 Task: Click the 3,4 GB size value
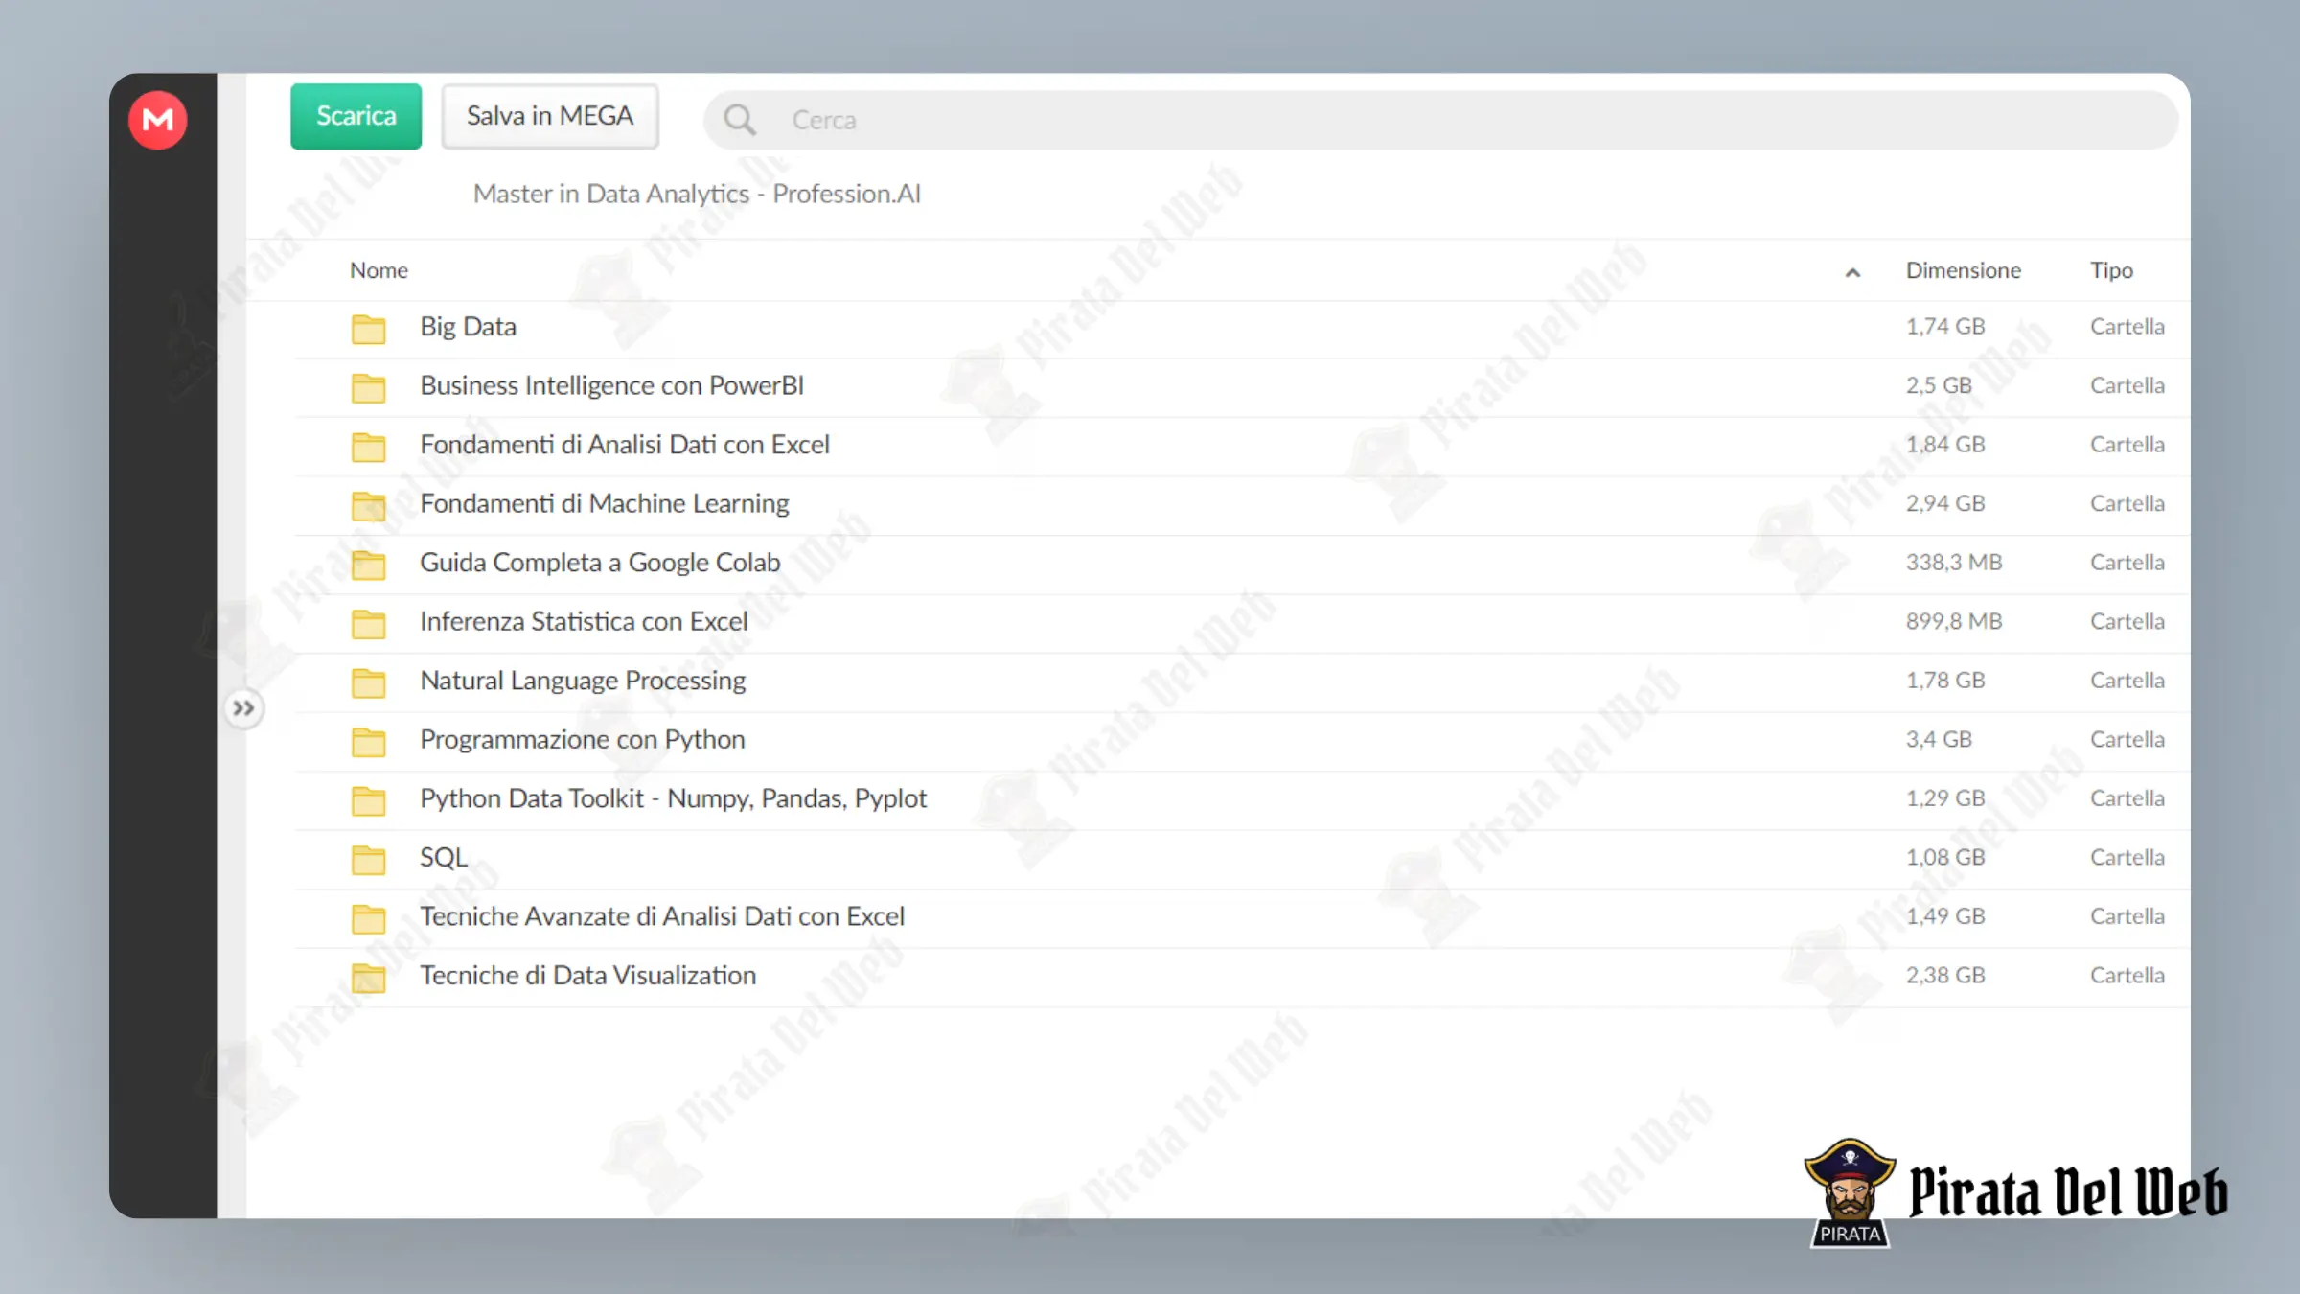pos(1939,739)
